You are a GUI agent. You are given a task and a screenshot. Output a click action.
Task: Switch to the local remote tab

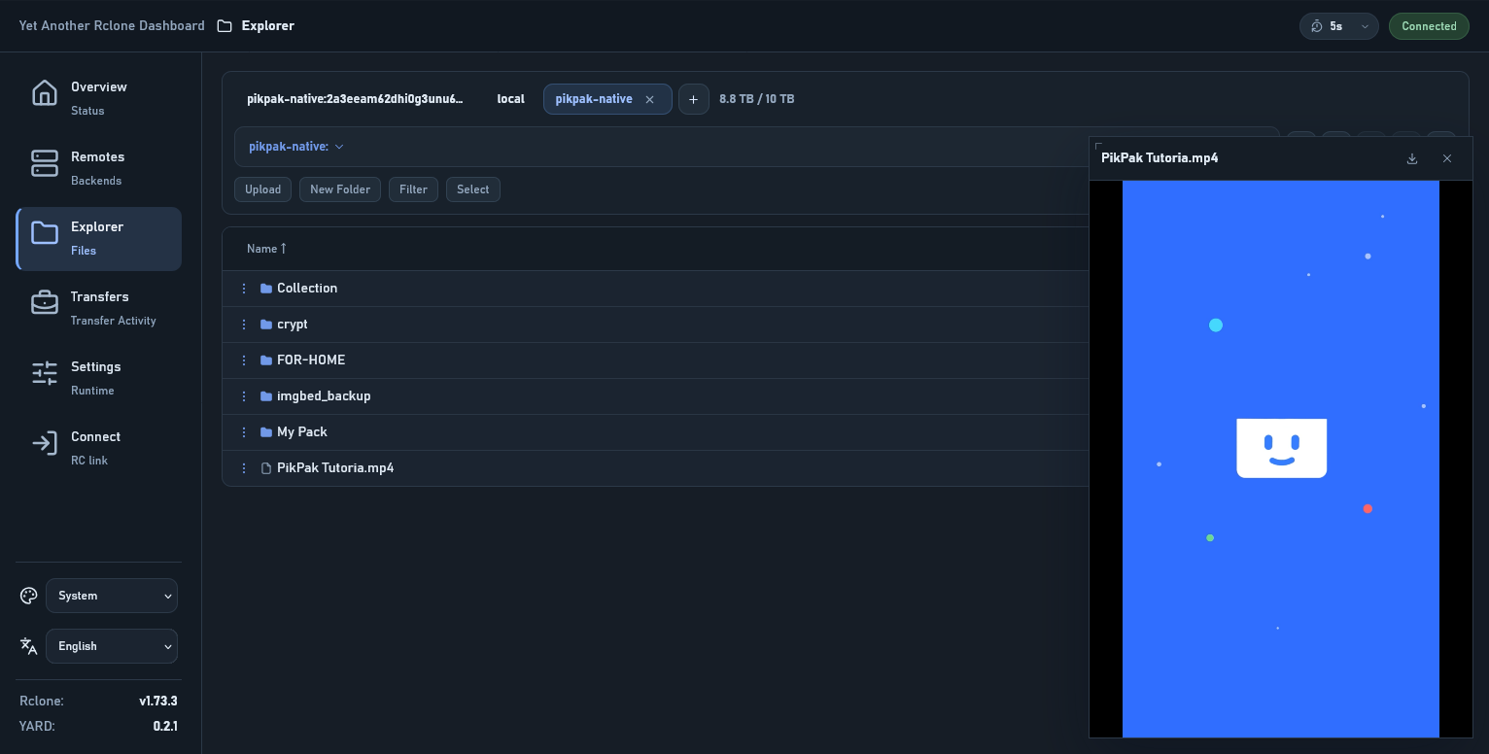coord(510,98)
